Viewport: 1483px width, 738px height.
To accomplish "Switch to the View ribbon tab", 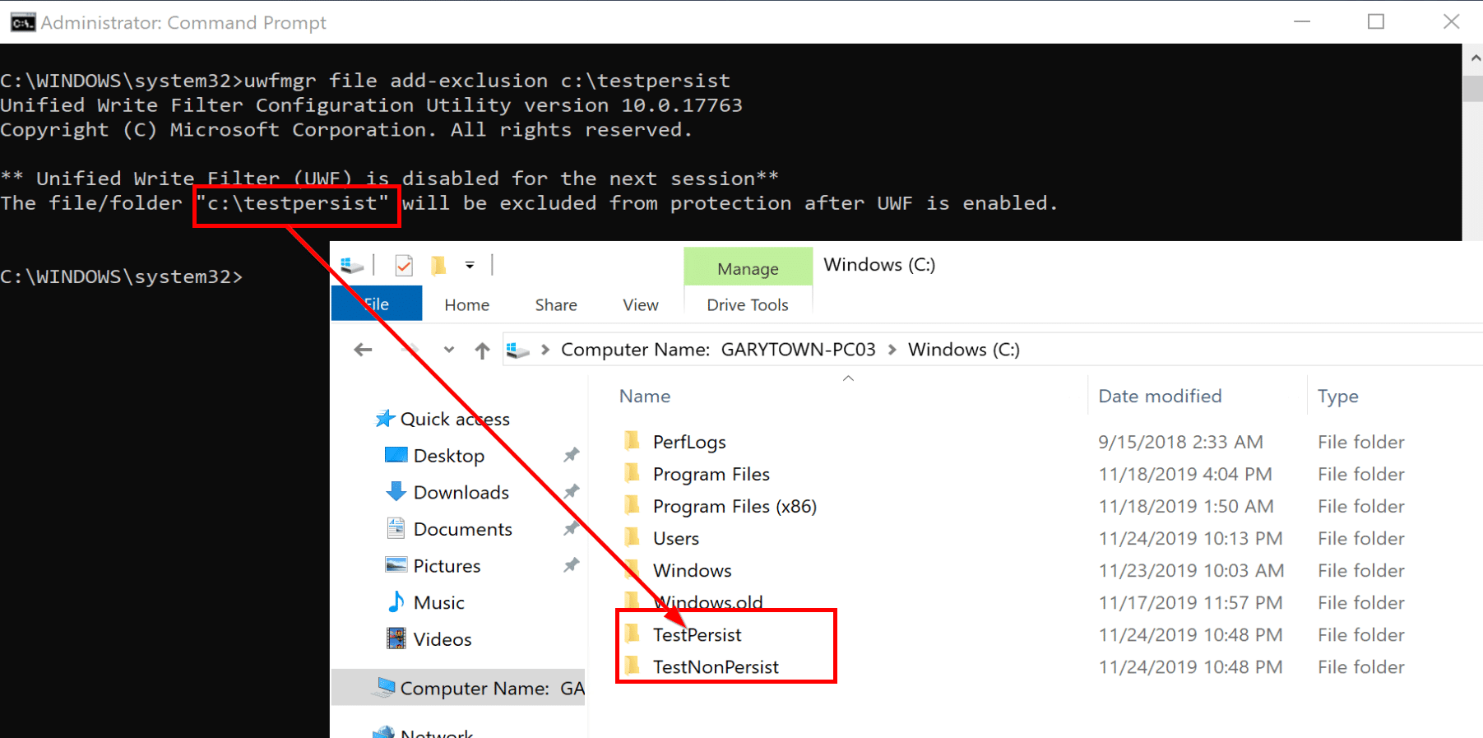I will tap(640, 304).
